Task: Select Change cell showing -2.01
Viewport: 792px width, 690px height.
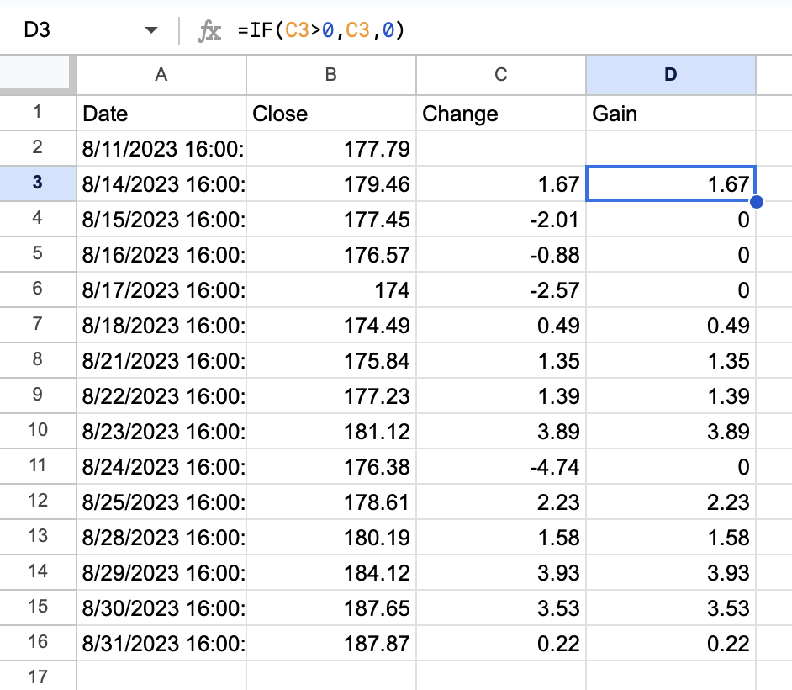Action: tap(500, 220)
